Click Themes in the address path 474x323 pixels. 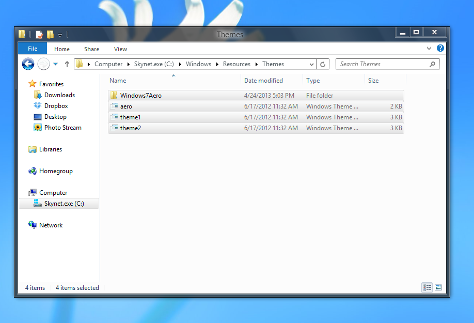coord(273,64)
